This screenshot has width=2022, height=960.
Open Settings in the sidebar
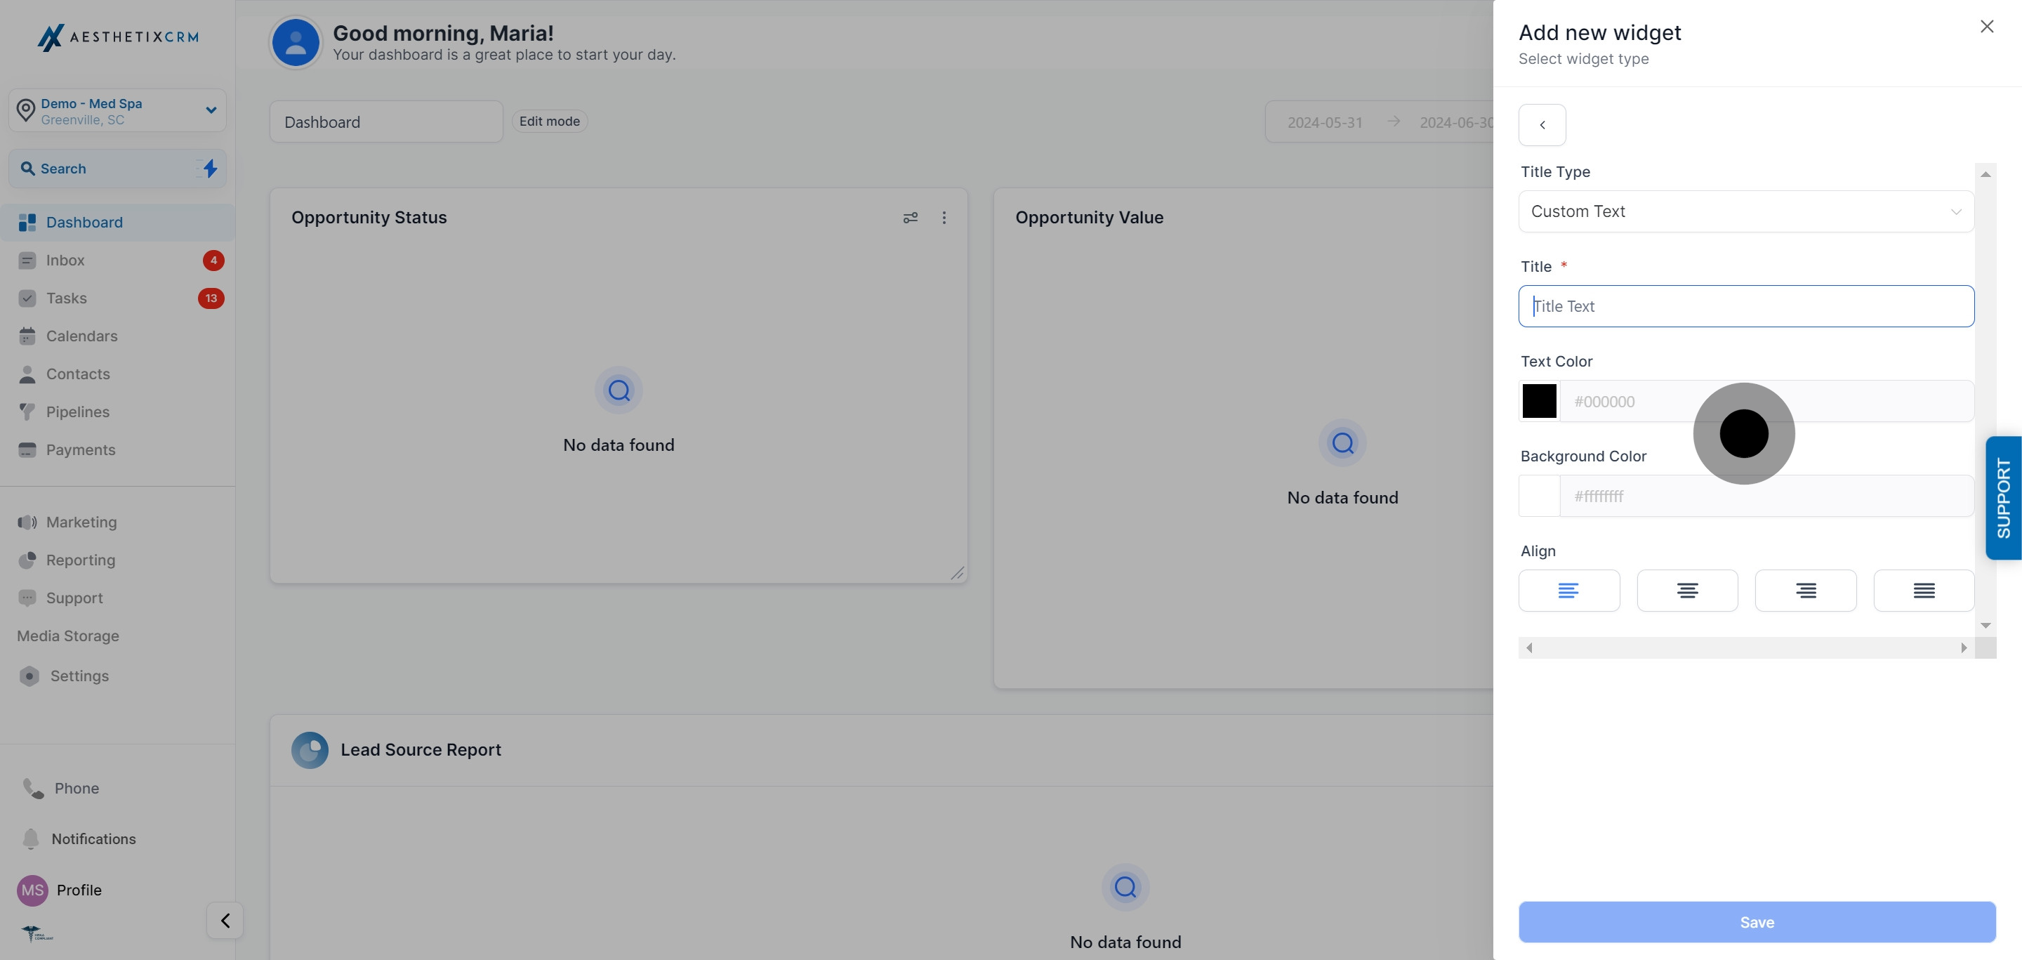118,676
